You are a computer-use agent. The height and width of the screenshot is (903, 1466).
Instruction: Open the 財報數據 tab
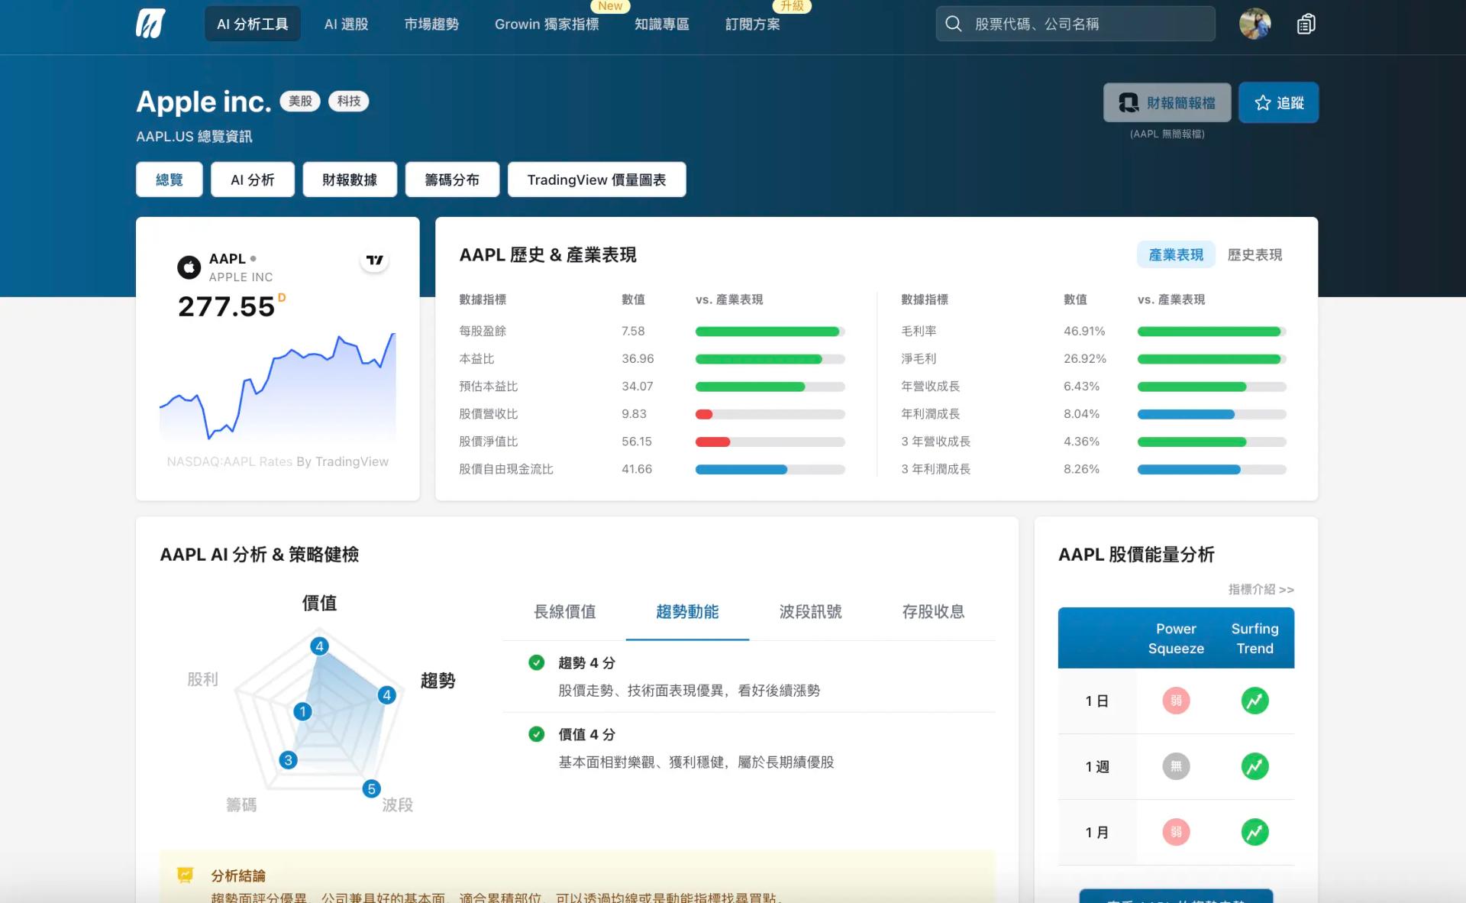[350, 180]
